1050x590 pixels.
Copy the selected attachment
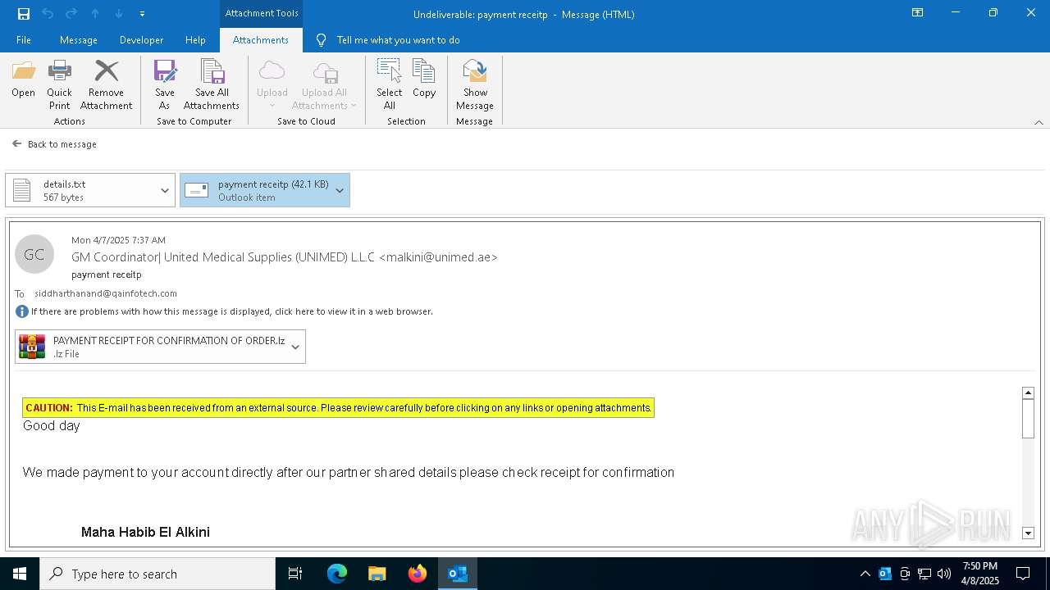click(x=424, y=79)
